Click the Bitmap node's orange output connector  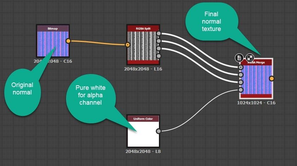click(68, 41)
